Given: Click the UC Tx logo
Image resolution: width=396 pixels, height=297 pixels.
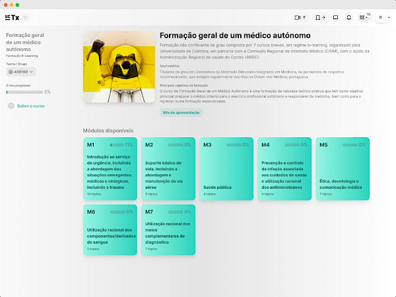Looking at the screenshot, I should tap(11, 17).
